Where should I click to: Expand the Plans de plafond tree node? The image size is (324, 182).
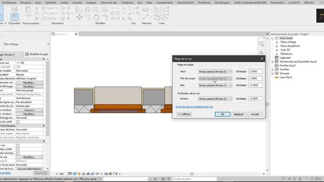click(277, 46)
